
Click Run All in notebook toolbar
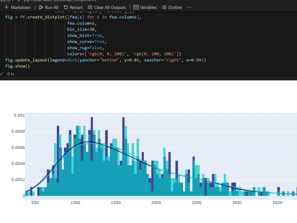[48, 7]
